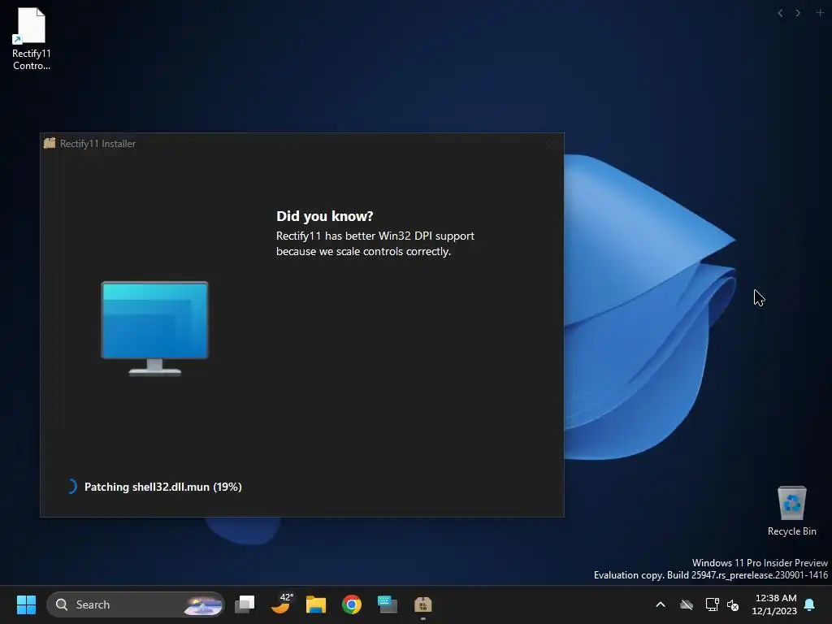Open the clock showing 12:38 AM

tap(774, 604)
